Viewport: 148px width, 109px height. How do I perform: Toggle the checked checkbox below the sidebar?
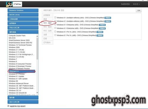[8, 106]
